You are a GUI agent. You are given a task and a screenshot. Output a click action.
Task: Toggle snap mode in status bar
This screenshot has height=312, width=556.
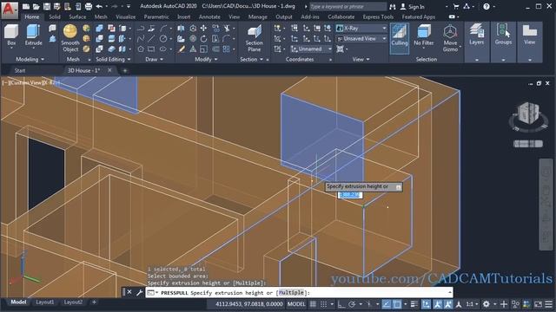click(x=324, y=304)
